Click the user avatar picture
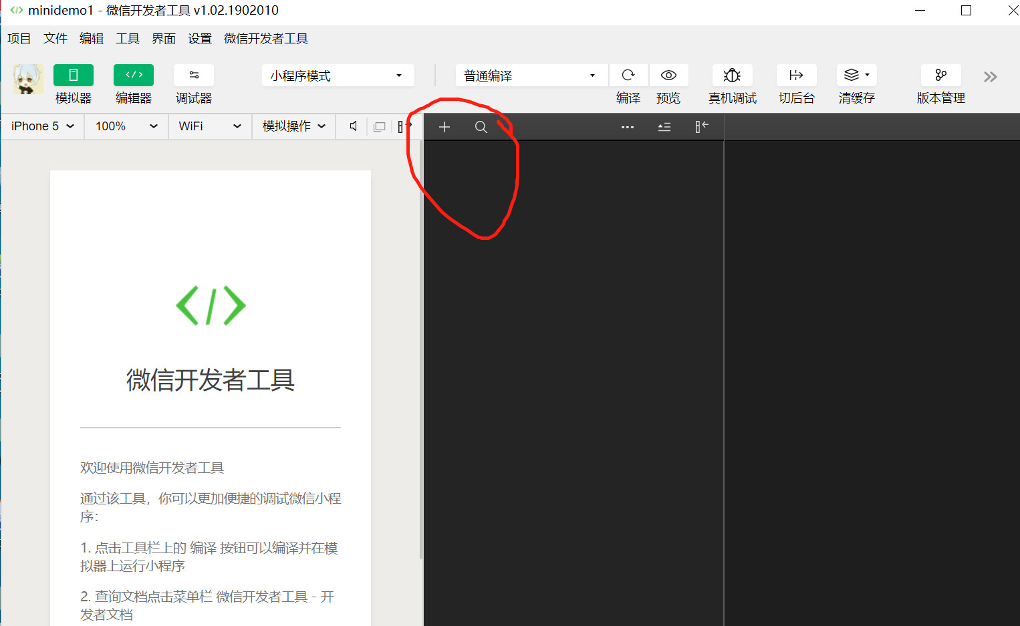The height and width of the screenshot is (626, 1020). (28, 80)
